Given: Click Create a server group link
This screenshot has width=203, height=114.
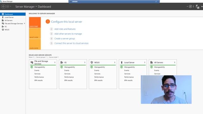Looking at the screenshot, I should click(65, 39).
